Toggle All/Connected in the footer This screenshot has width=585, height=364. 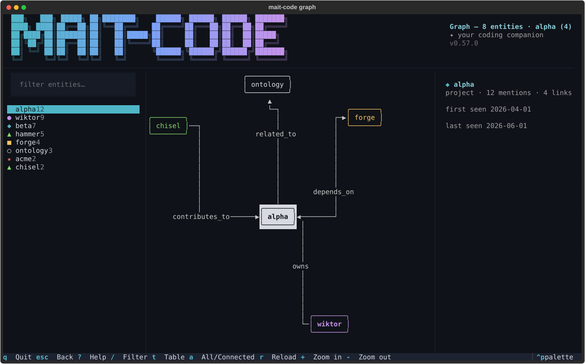point(228,357)
